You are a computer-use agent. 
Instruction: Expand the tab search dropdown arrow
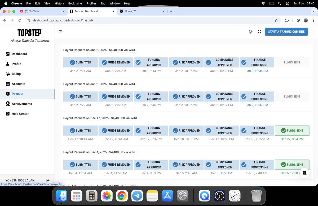(313, 11)
